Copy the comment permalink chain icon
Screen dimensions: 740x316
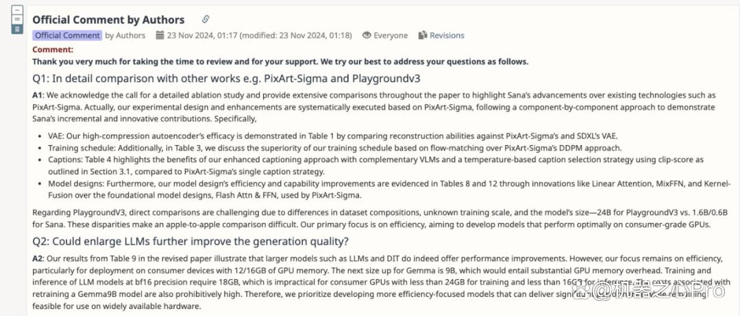pyautogui.click(x=206, y=19)
